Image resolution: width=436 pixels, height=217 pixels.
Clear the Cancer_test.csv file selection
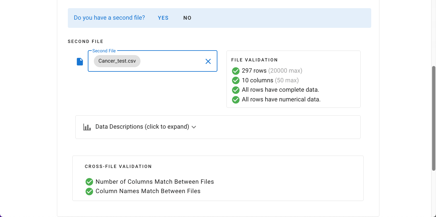click(208, 61)
